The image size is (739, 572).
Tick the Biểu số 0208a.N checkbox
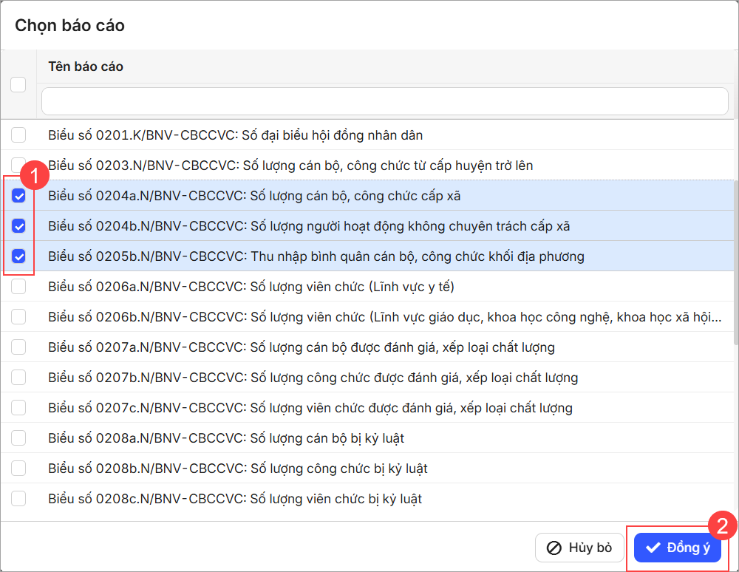[x=18, y=437]
